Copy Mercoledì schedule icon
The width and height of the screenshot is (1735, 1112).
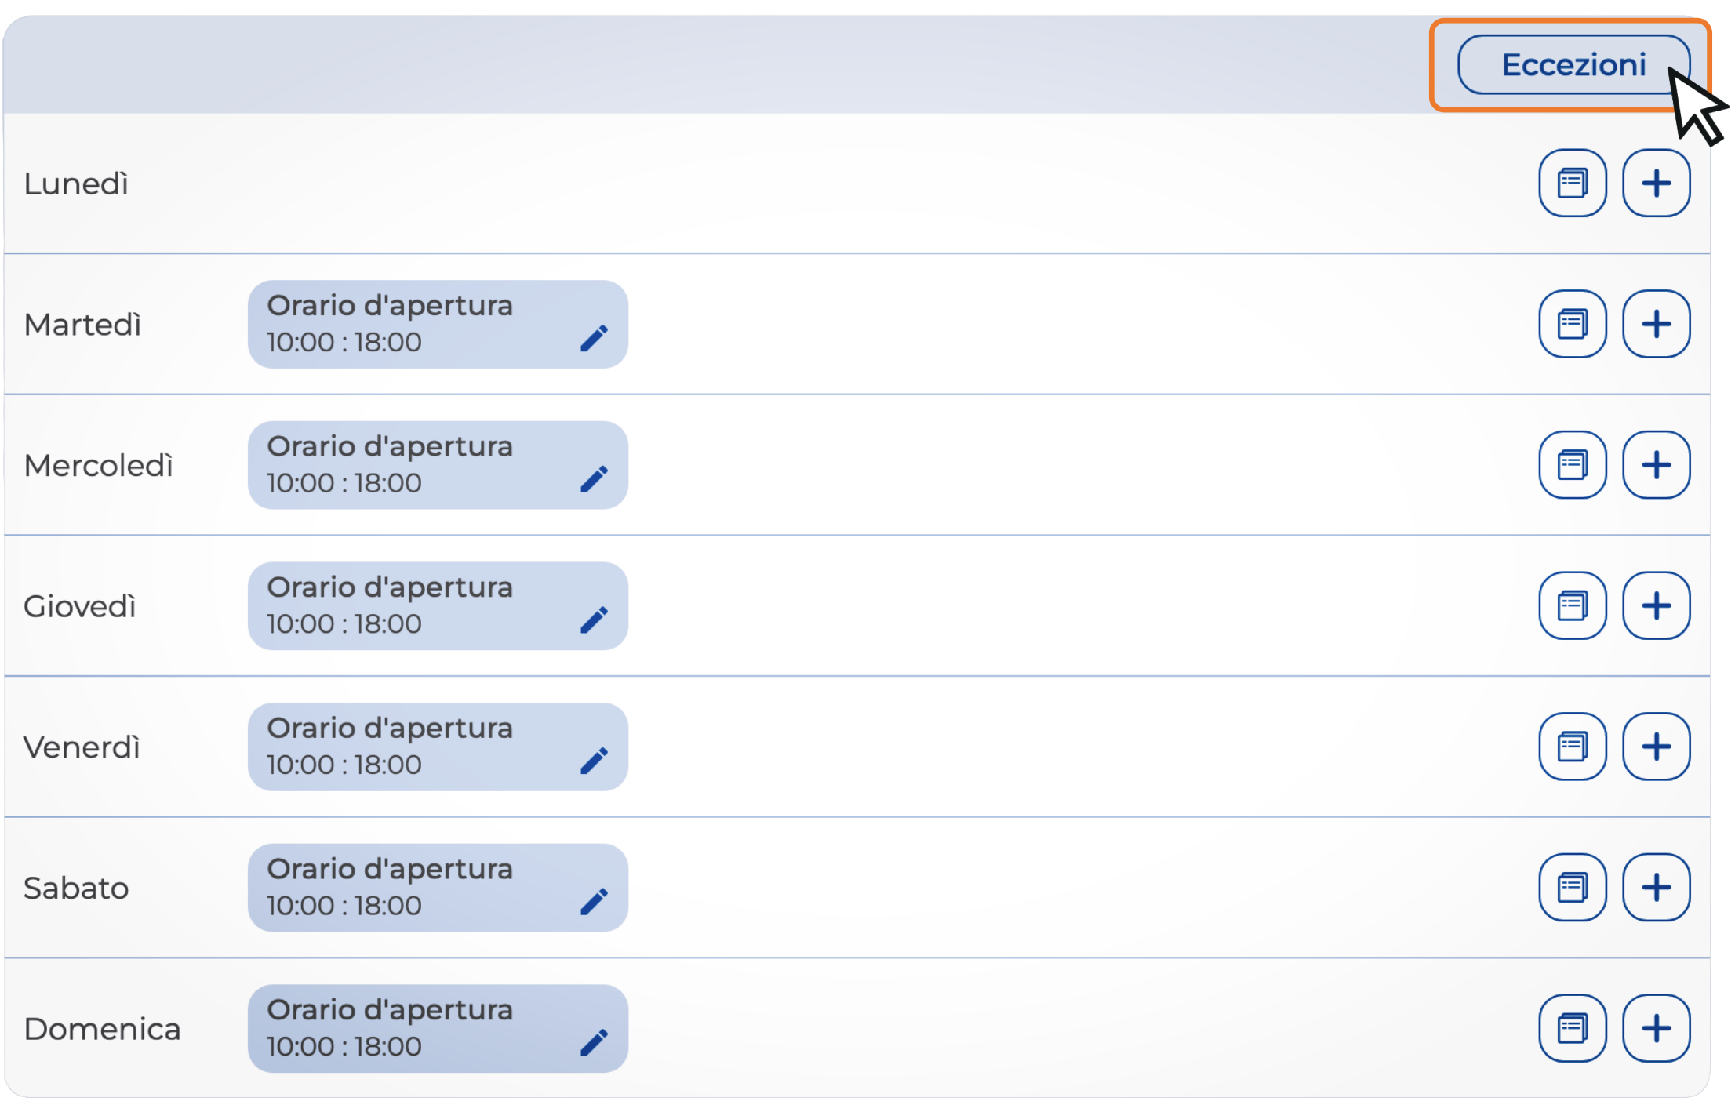point(1572,465)
